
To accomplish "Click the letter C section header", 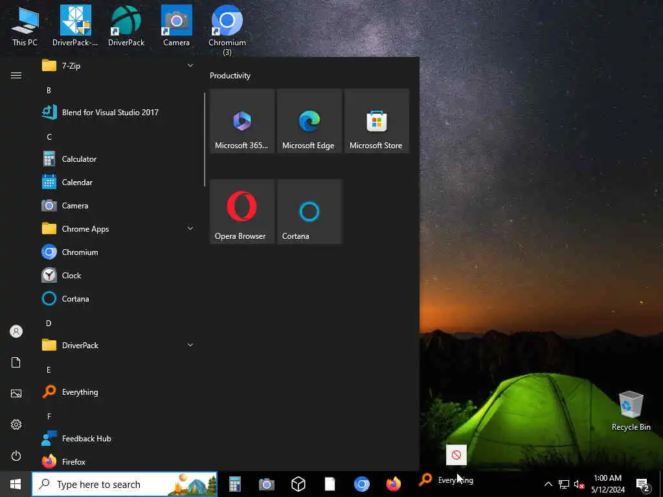I will pos(49,137).
